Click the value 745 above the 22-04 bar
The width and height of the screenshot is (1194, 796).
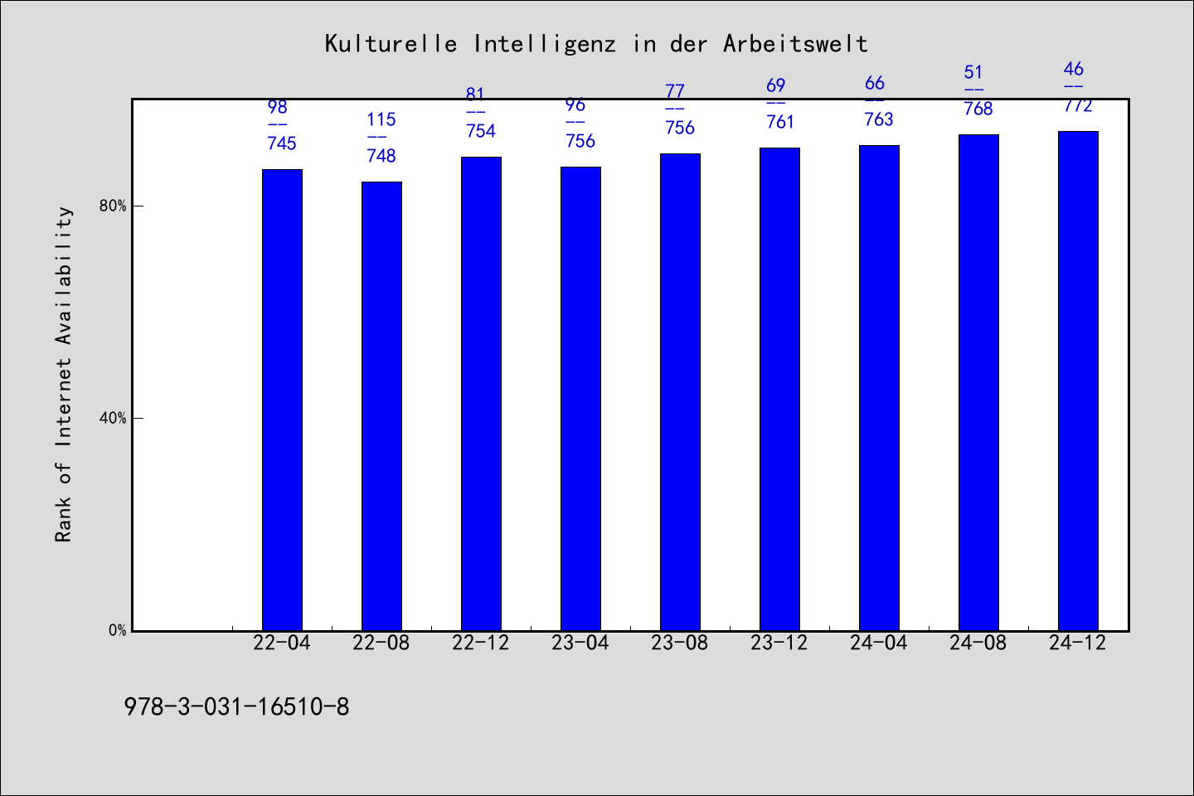(282, 143)
